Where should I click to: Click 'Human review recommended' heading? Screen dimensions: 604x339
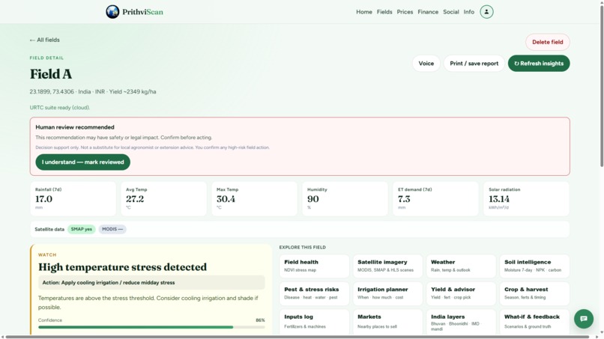75,127
